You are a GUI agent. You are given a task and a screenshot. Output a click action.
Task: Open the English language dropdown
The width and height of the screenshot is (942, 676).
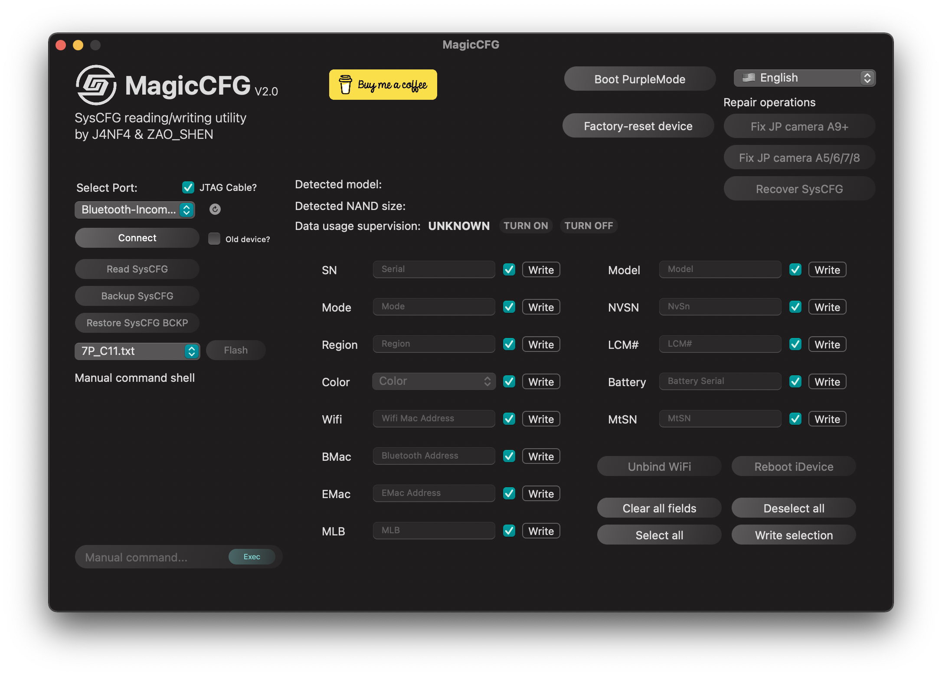[x=805, y=78]
